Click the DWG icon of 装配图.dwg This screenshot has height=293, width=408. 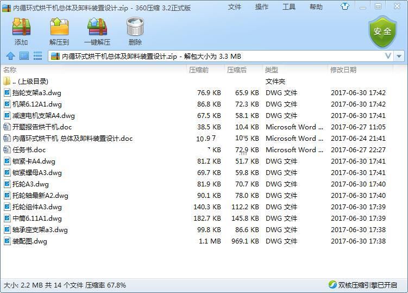pyautogui.click(x=7, y=241)
